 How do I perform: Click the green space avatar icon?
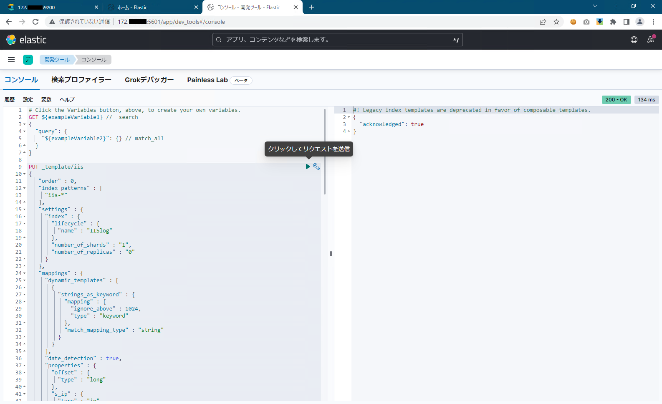(28, 60)
